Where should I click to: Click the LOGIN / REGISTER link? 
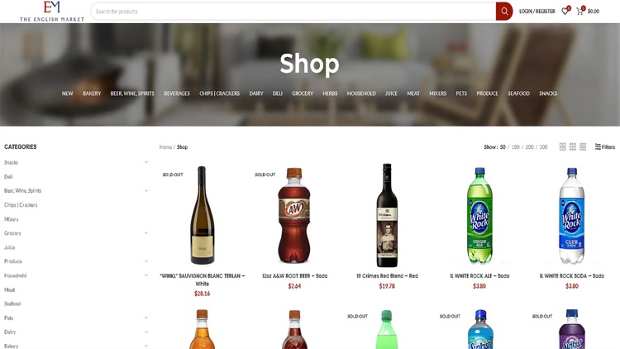tap(537, 12)
